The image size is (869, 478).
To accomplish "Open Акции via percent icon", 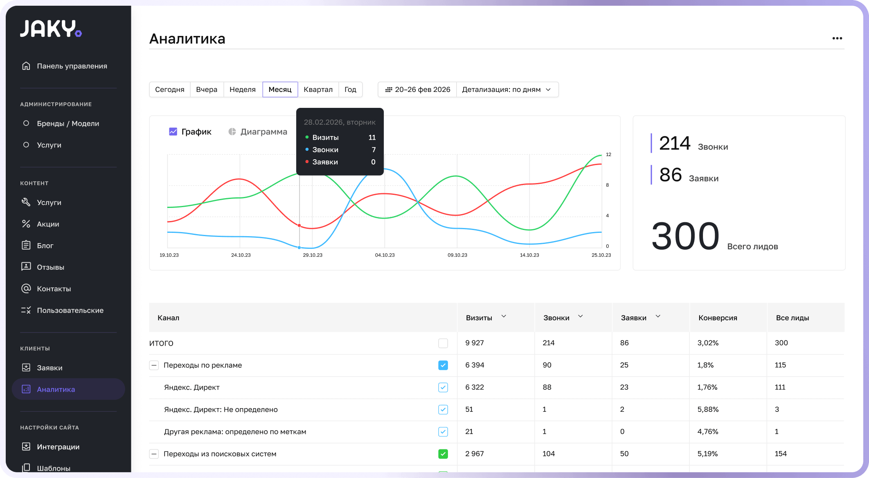I will tap(26, 224).
